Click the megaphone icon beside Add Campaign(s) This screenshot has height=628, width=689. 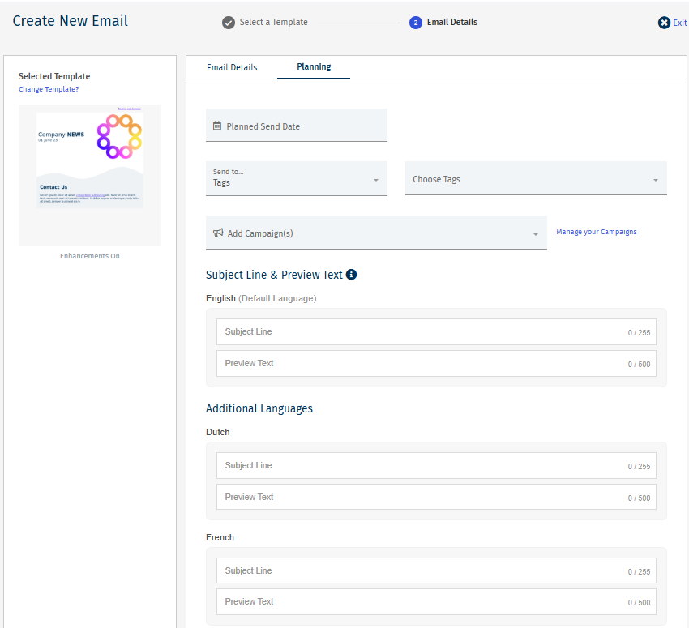click(x=217, y=233)
